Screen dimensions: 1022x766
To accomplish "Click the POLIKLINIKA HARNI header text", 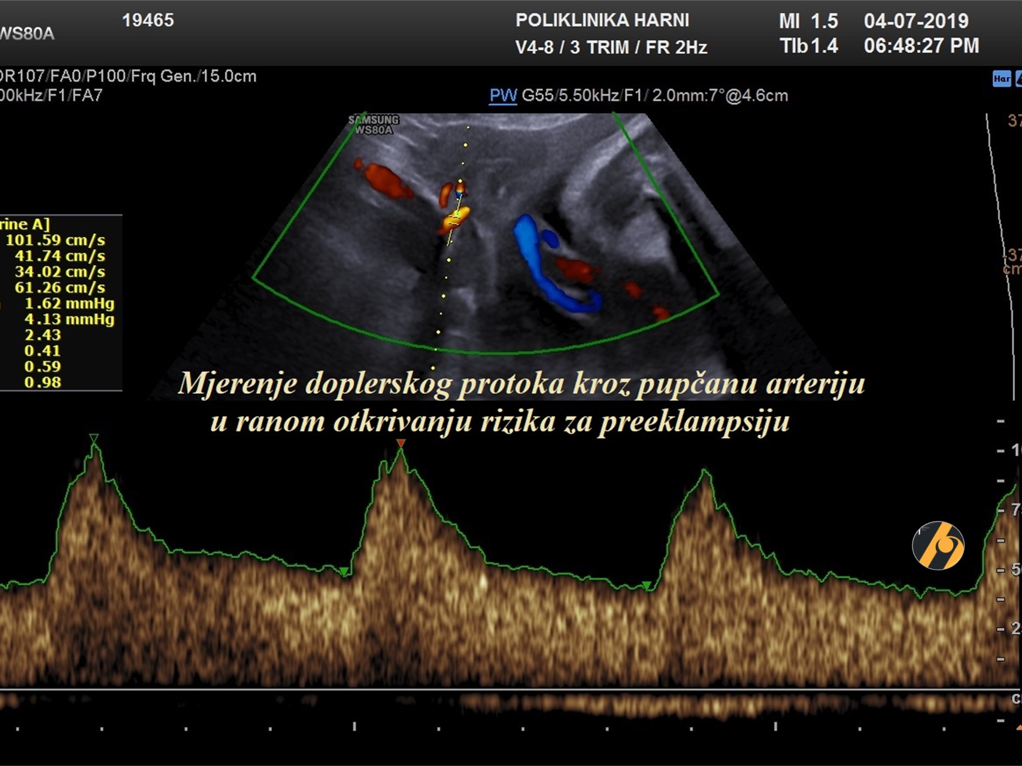I will point(602,20).
